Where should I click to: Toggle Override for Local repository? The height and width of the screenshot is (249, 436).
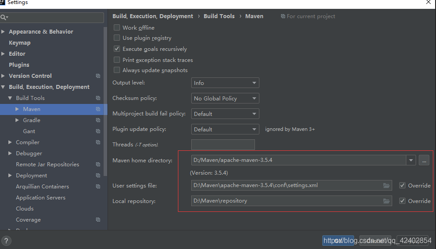tap(402, 201)
